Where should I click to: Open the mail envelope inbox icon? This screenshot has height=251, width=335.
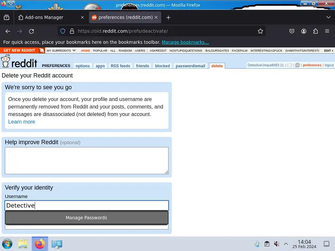pos(290,65)
